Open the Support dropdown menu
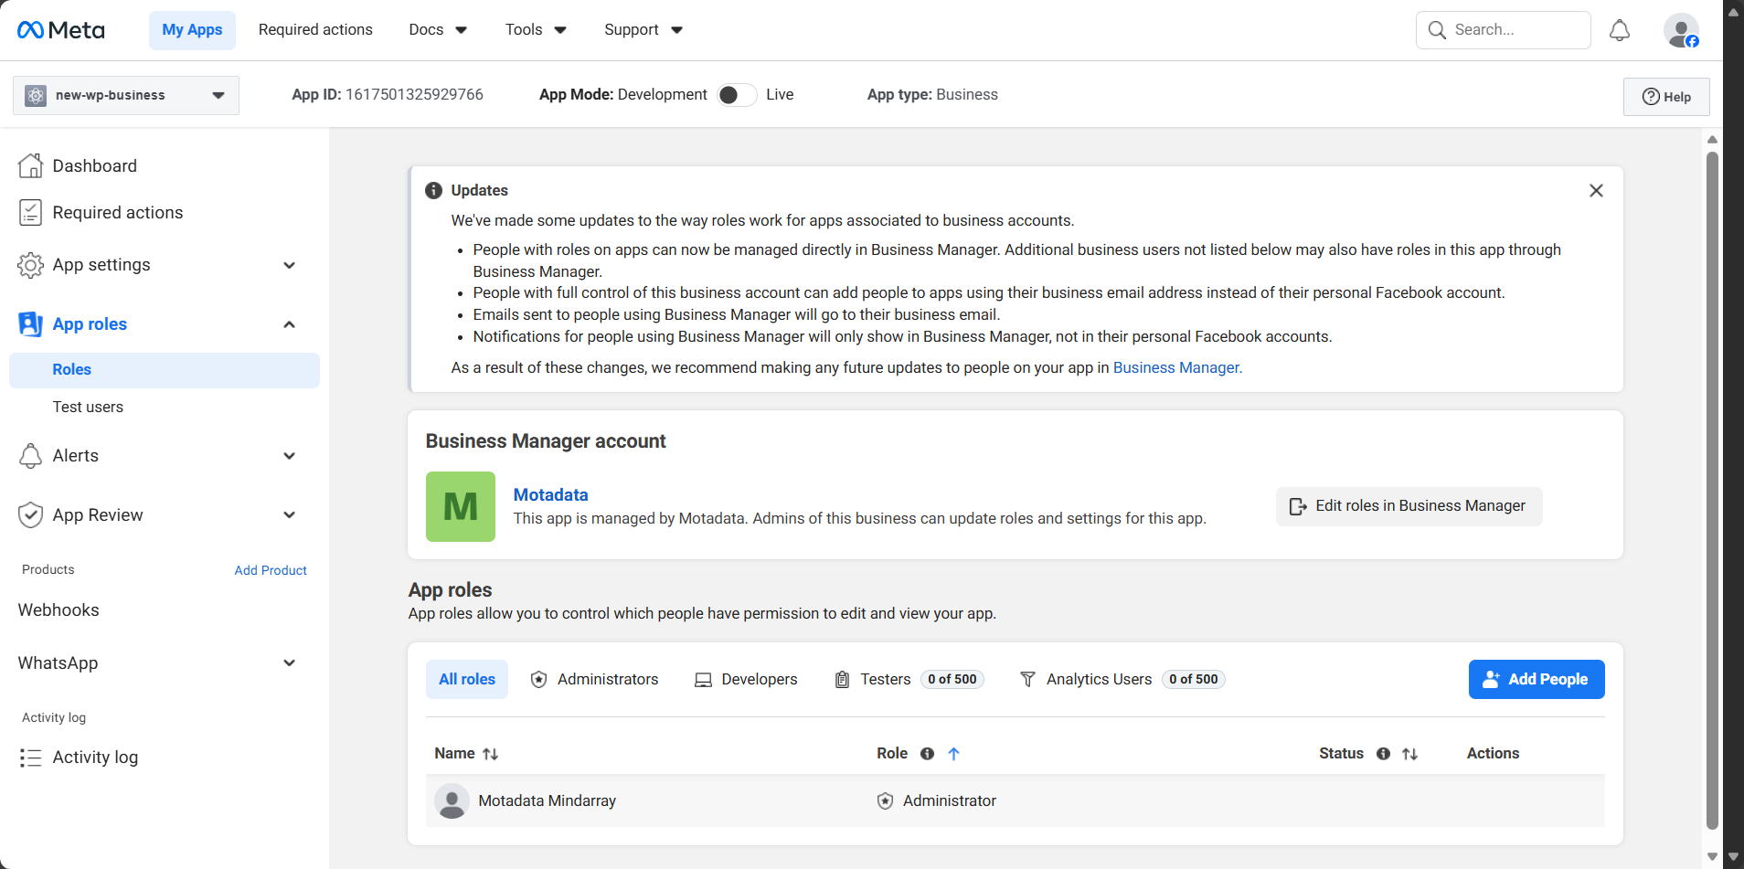This screenshot has height=869, width=1744. [x=643, y=30]
